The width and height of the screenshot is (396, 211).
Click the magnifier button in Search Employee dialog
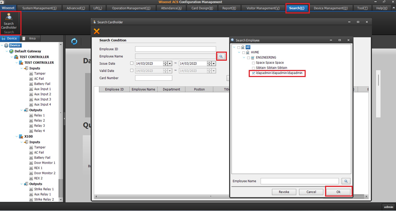[x=346, y=181]
